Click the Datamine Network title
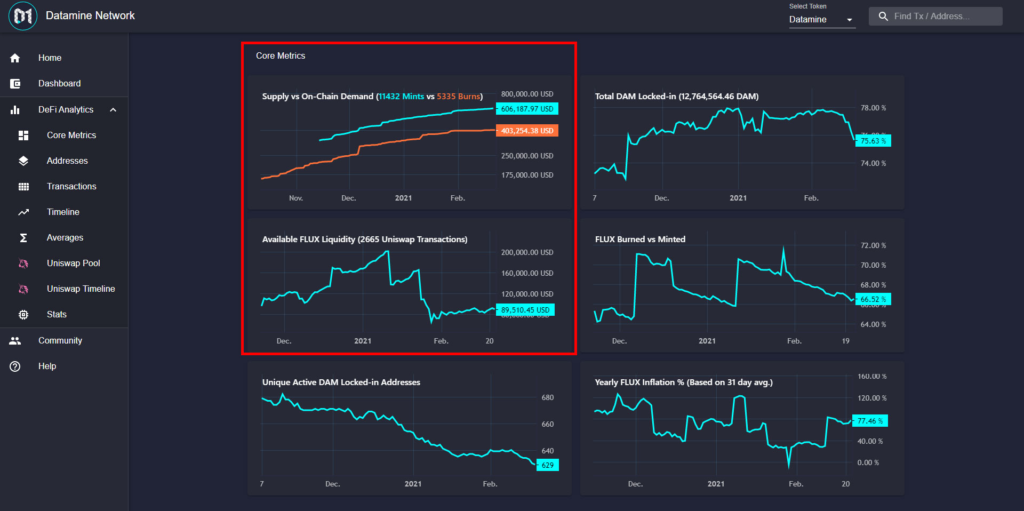 click(x=90, y=15)
